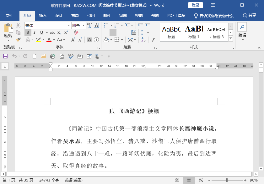
Task: Save document from Quick Access Toolbar
Action: click(x=5, y=56)
